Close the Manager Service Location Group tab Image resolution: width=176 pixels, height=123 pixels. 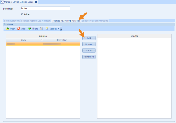point(36,2)
